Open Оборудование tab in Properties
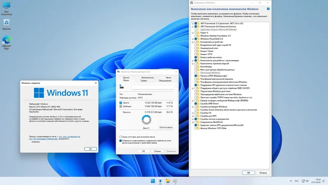The image size is (328, 185). (165, 81)
